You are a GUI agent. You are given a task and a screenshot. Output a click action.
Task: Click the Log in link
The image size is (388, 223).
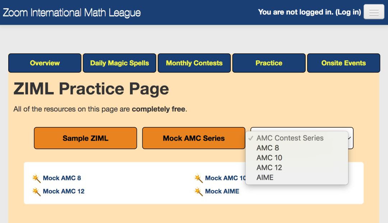348,12
